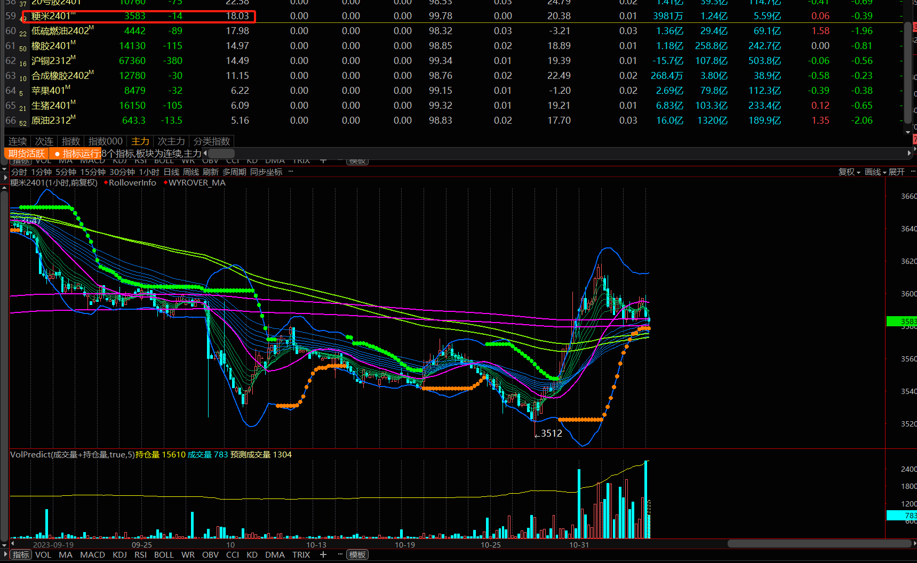
Task: Open the 复权 dropdown menu
Action: point(849,172)
